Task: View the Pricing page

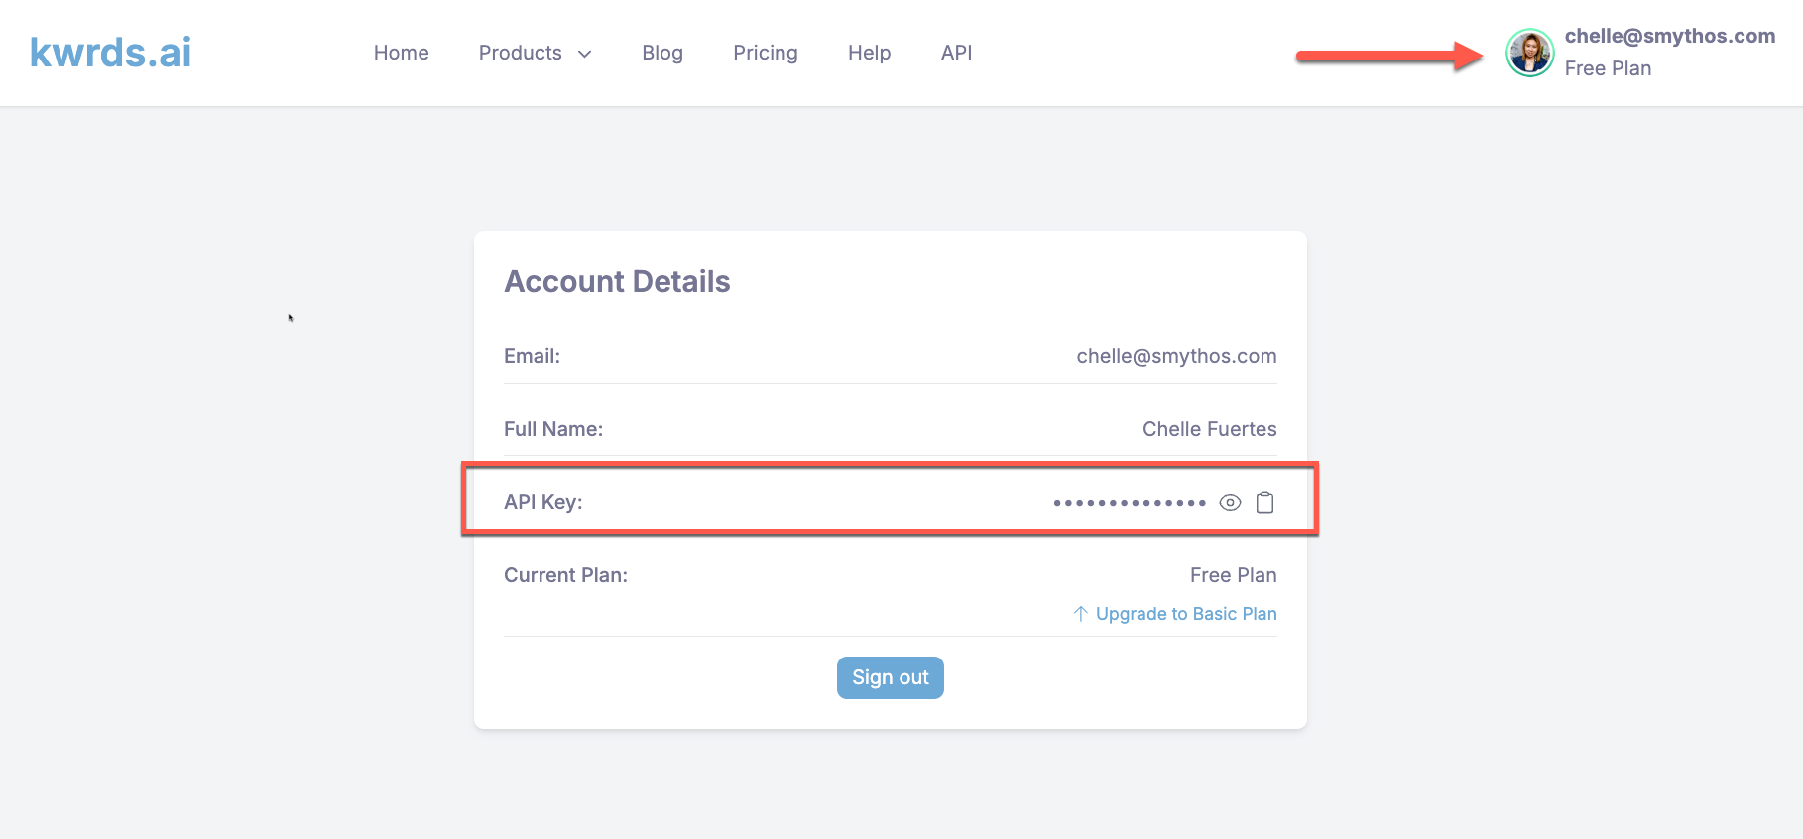Action: click(x=766, y=53)
